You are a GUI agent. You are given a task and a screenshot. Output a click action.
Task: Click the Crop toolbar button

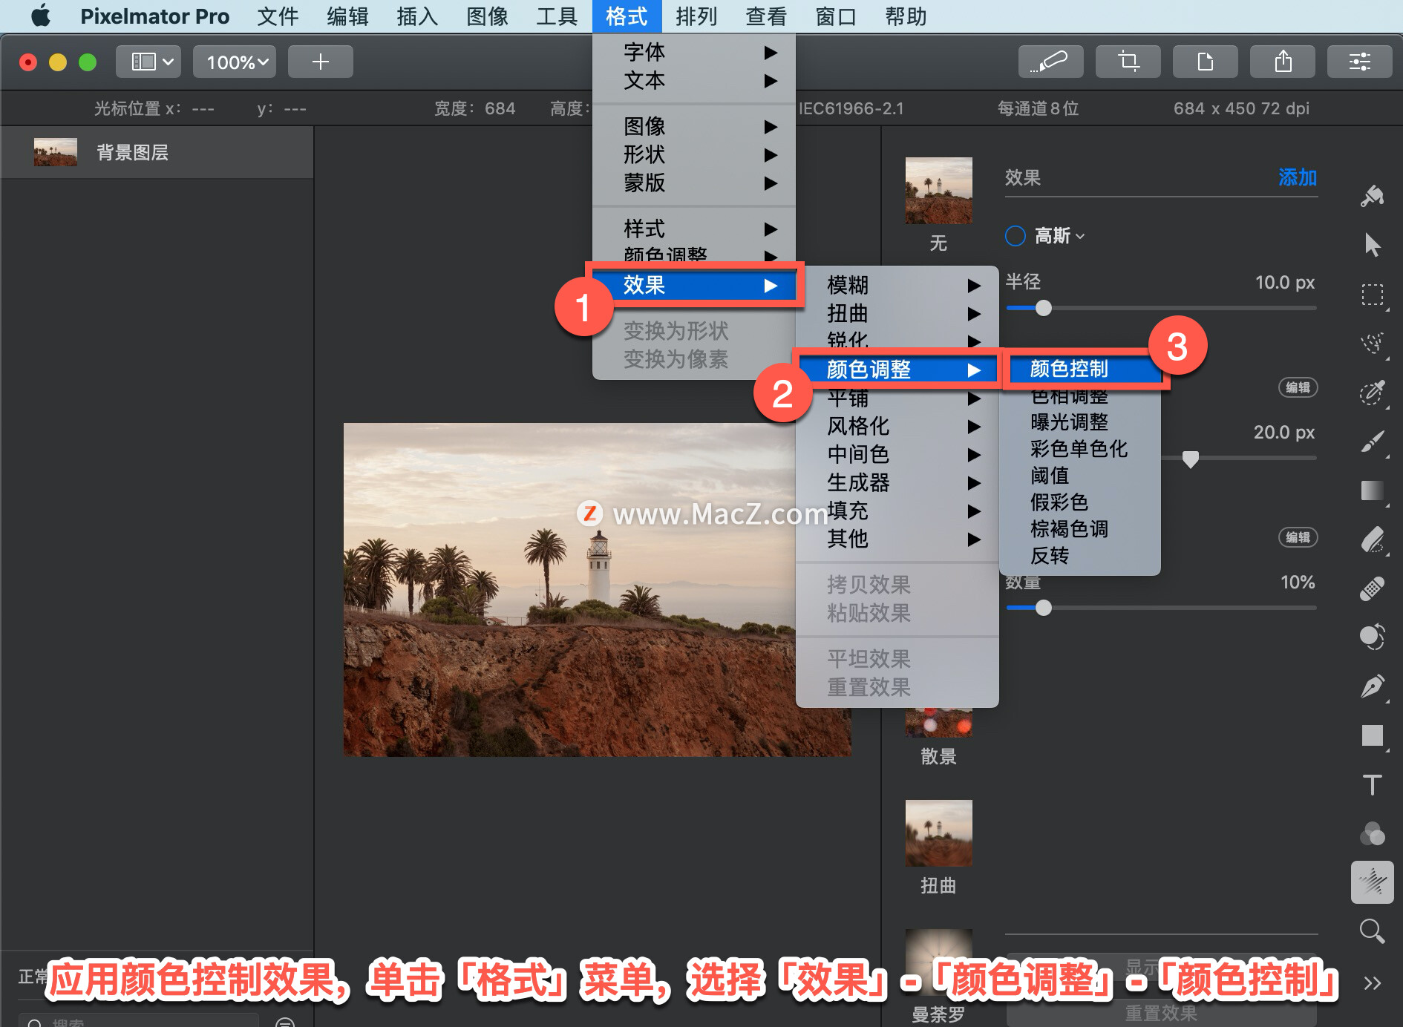pyautogui.click(x=1128, y=62)
